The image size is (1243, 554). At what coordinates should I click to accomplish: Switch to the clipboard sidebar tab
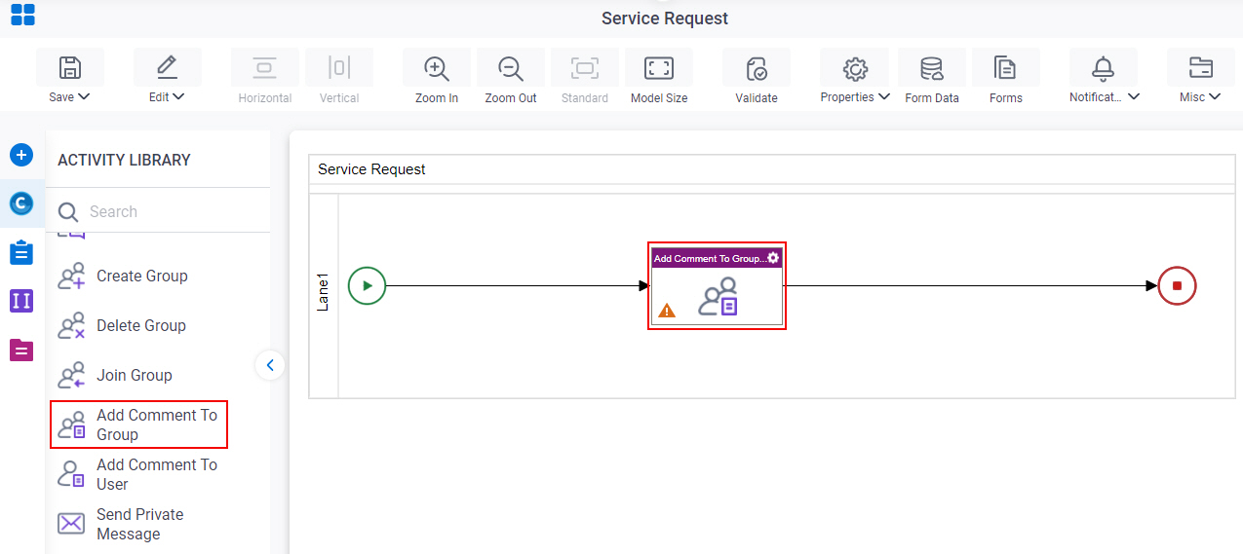click(21, 253)
